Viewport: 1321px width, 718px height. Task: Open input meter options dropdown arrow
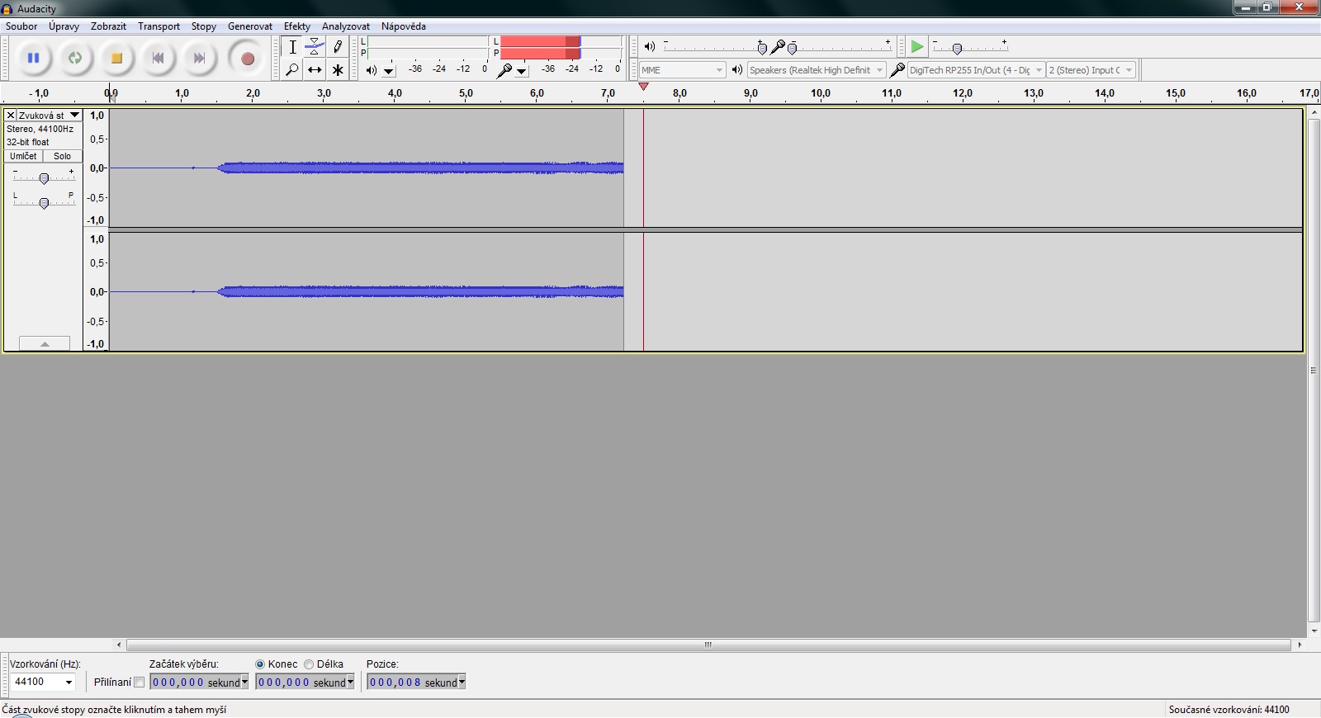(x=522, y=71)
